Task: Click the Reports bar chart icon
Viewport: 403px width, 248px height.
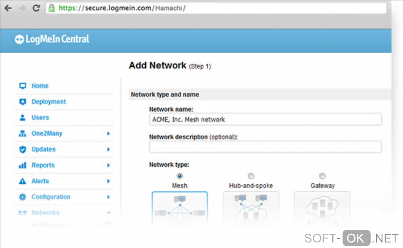Action: pos(23,165)
